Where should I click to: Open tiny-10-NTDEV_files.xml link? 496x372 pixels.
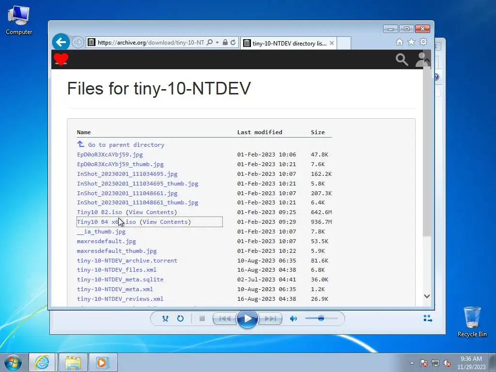117,270
